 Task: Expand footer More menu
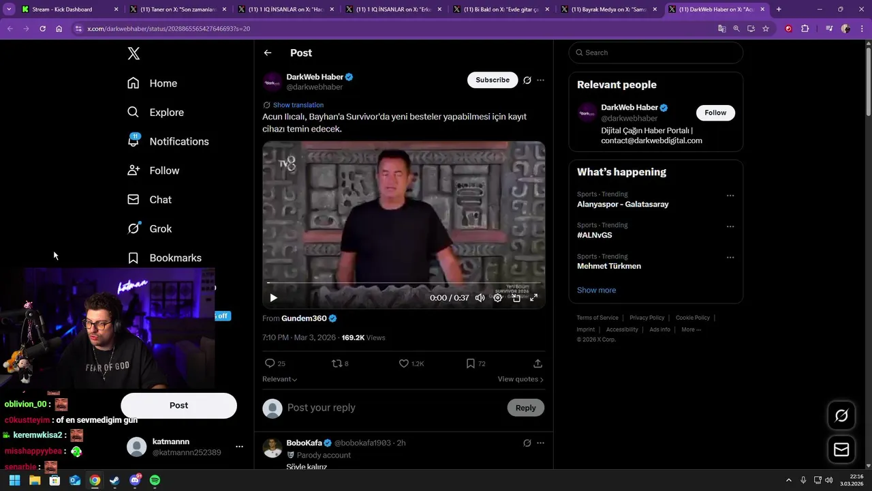[691, 329]
